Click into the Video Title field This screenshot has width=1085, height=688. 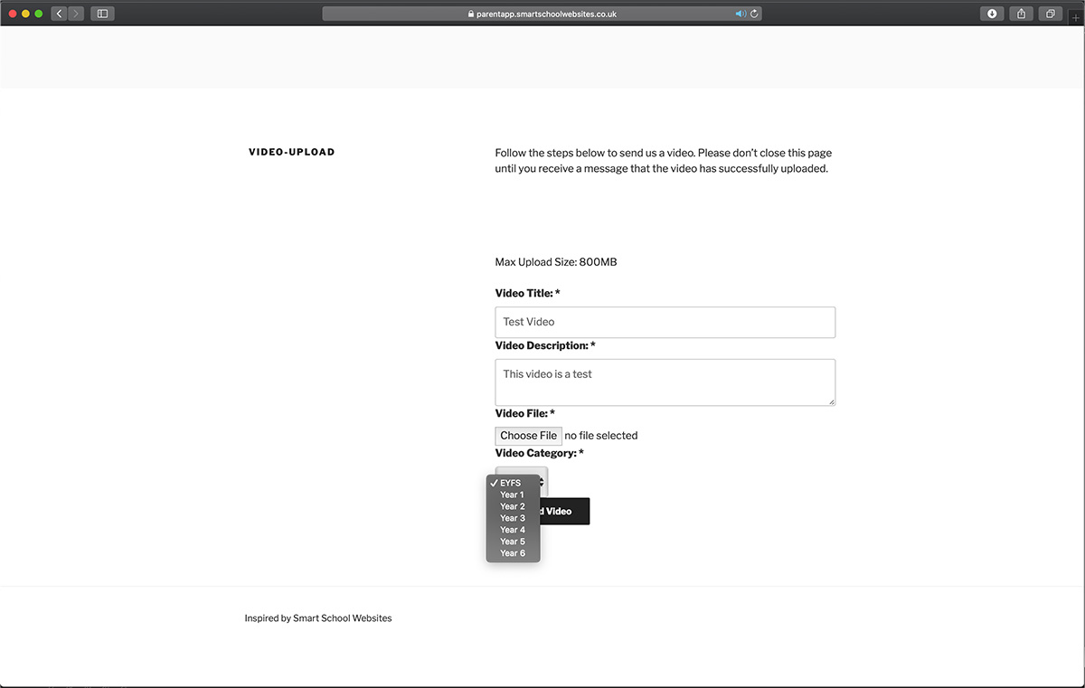click(665, 322)
